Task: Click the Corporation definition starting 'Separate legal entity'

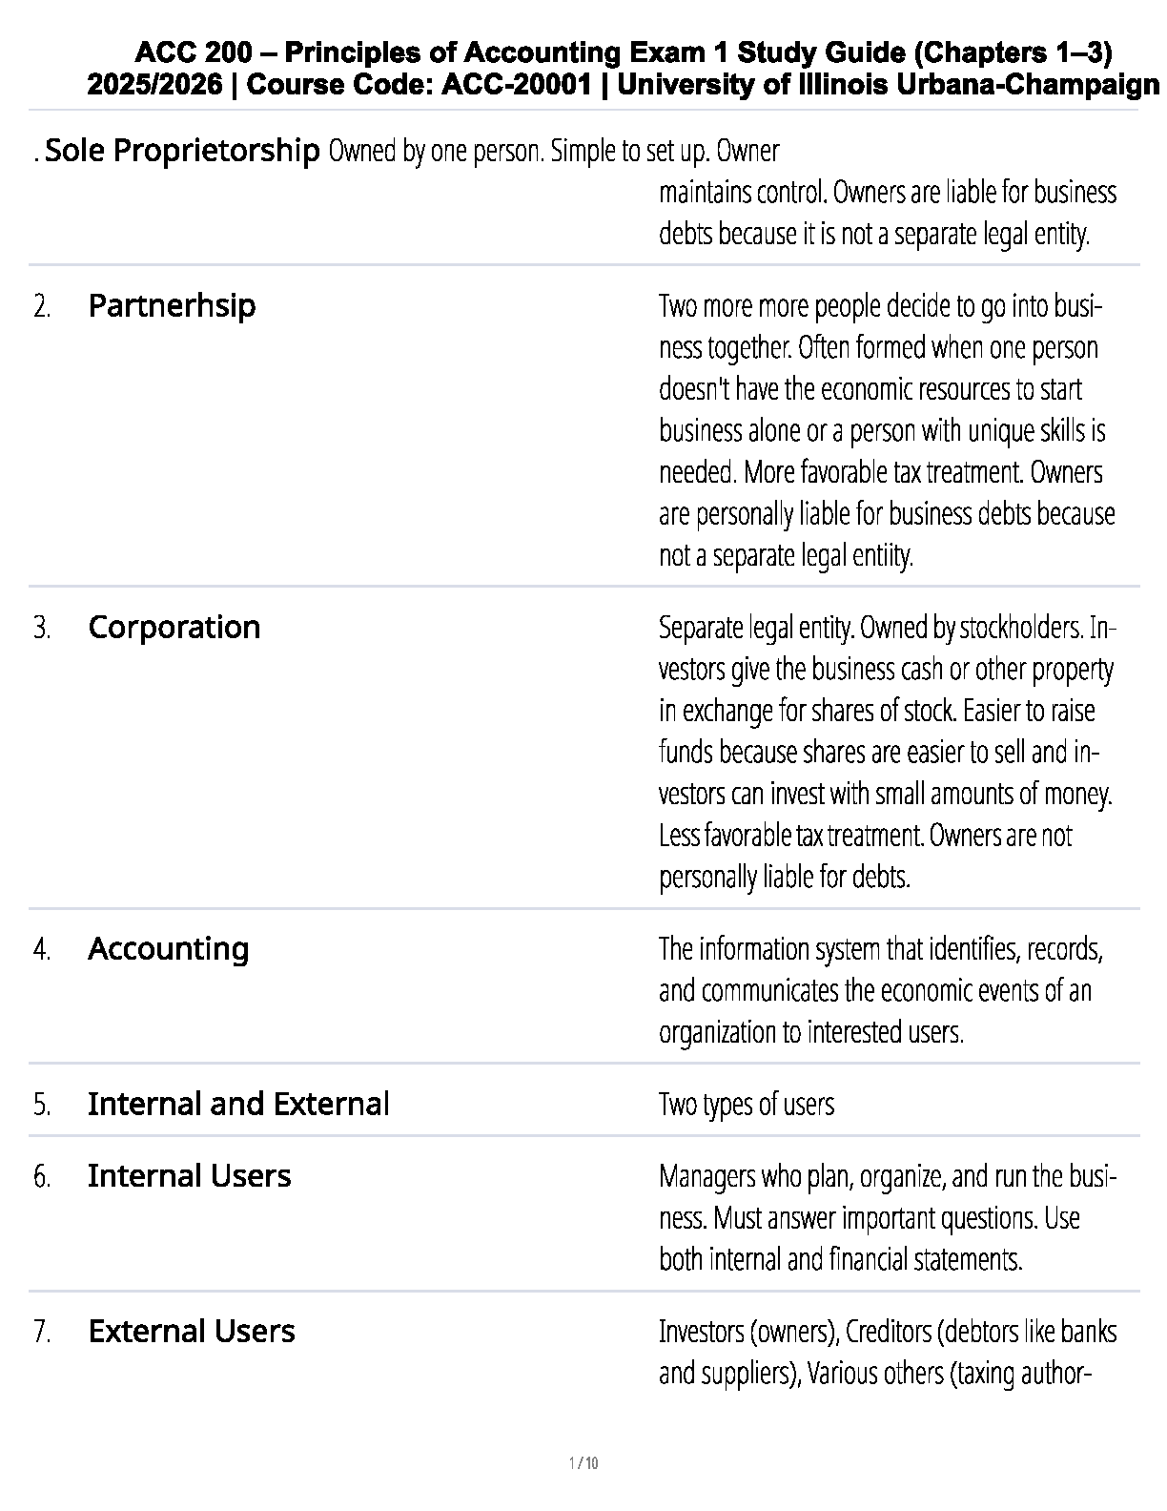Action: (x=886, y=752)
